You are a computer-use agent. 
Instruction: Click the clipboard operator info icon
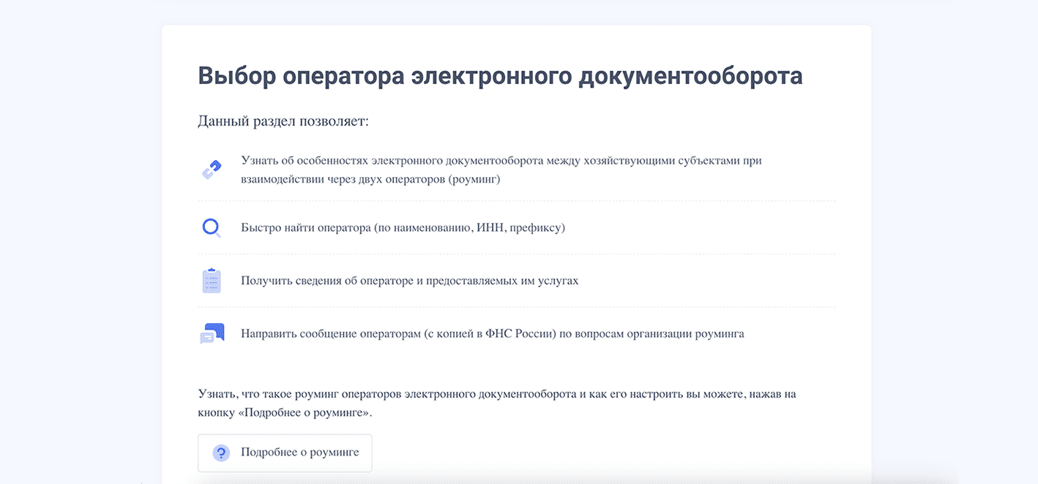212,281
